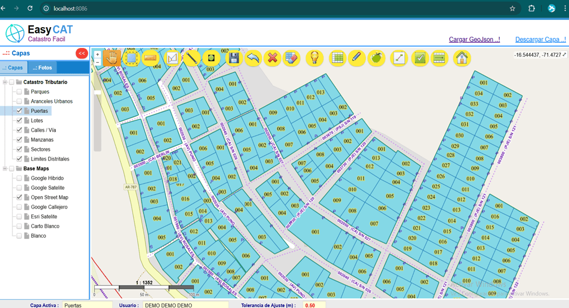The height and width of the screenshot is (308, 569).
Task: Collapse the Capas side panel
Action: tap(82, 53)
